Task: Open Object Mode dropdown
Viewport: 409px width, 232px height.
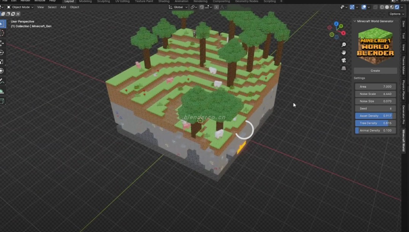Action: 20,7
